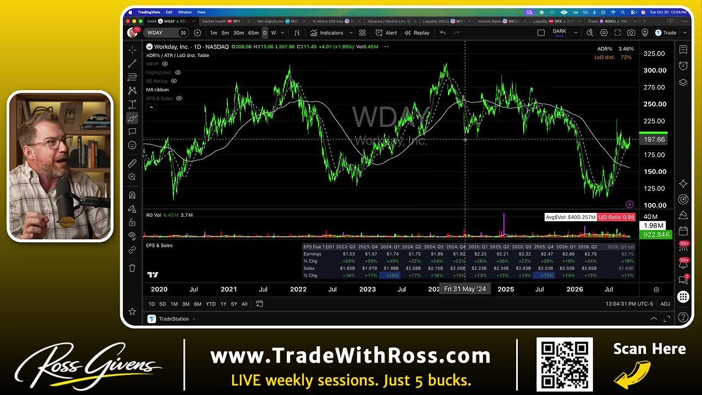Open the DARK layout dropdown arrow
702x395 pixels.
coord(575,33)
